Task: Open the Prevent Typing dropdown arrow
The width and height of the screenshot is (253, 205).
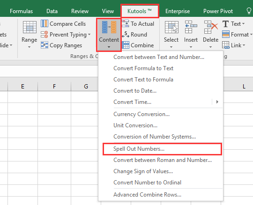Action: 89,34
